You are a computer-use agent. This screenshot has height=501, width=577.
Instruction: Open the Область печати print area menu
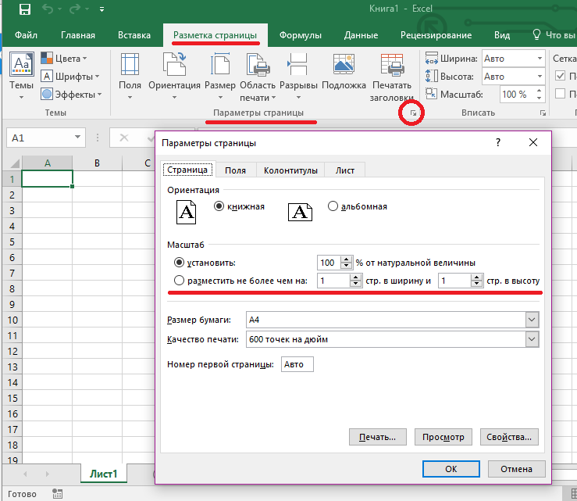[258, 77]
